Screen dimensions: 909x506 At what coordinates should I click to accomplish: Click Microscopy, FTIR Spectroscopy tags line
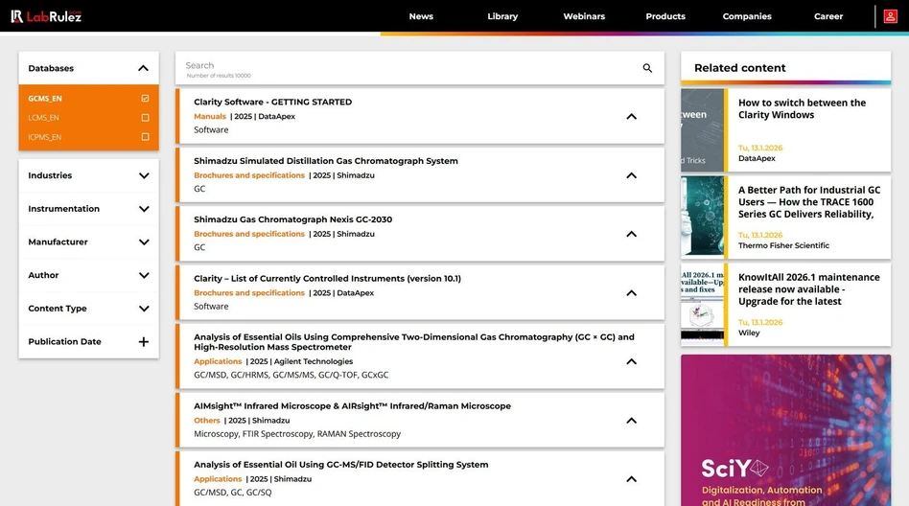pos(297,433)
